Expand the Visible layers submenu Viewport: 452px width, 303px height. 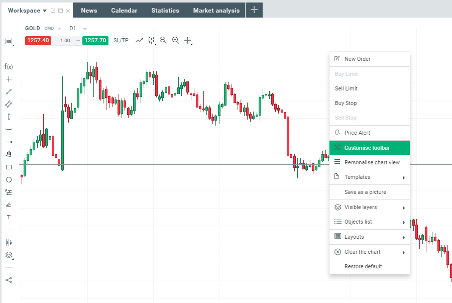[x=370, y=207]
